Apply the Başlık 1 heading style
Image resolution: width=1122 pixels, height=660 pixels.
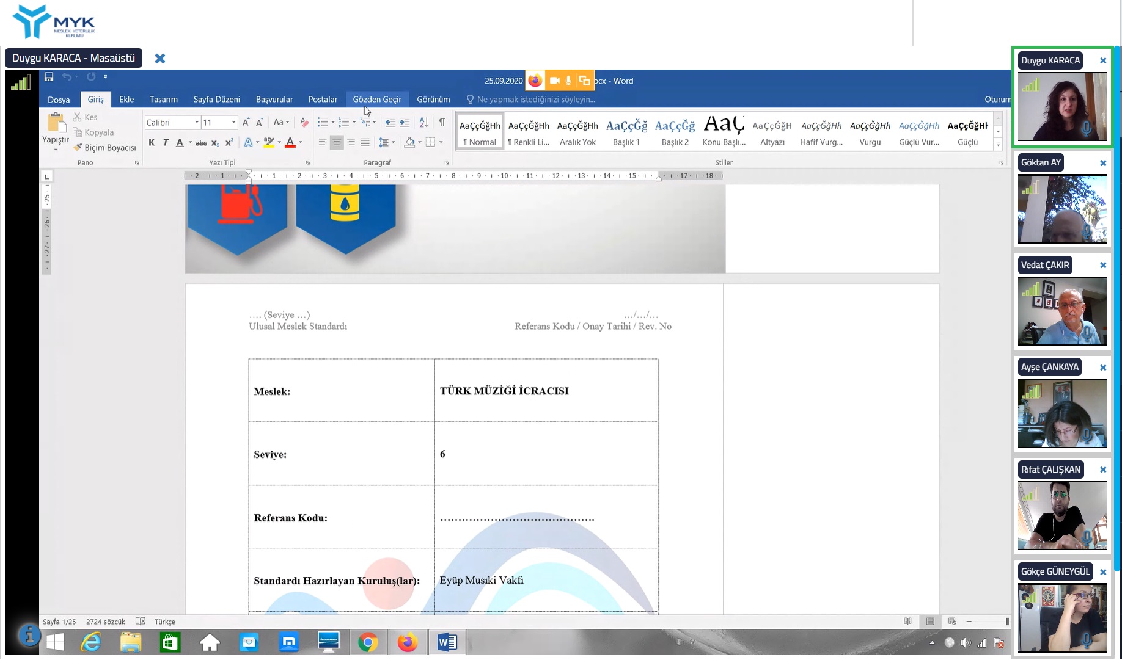tap(626, 132)
